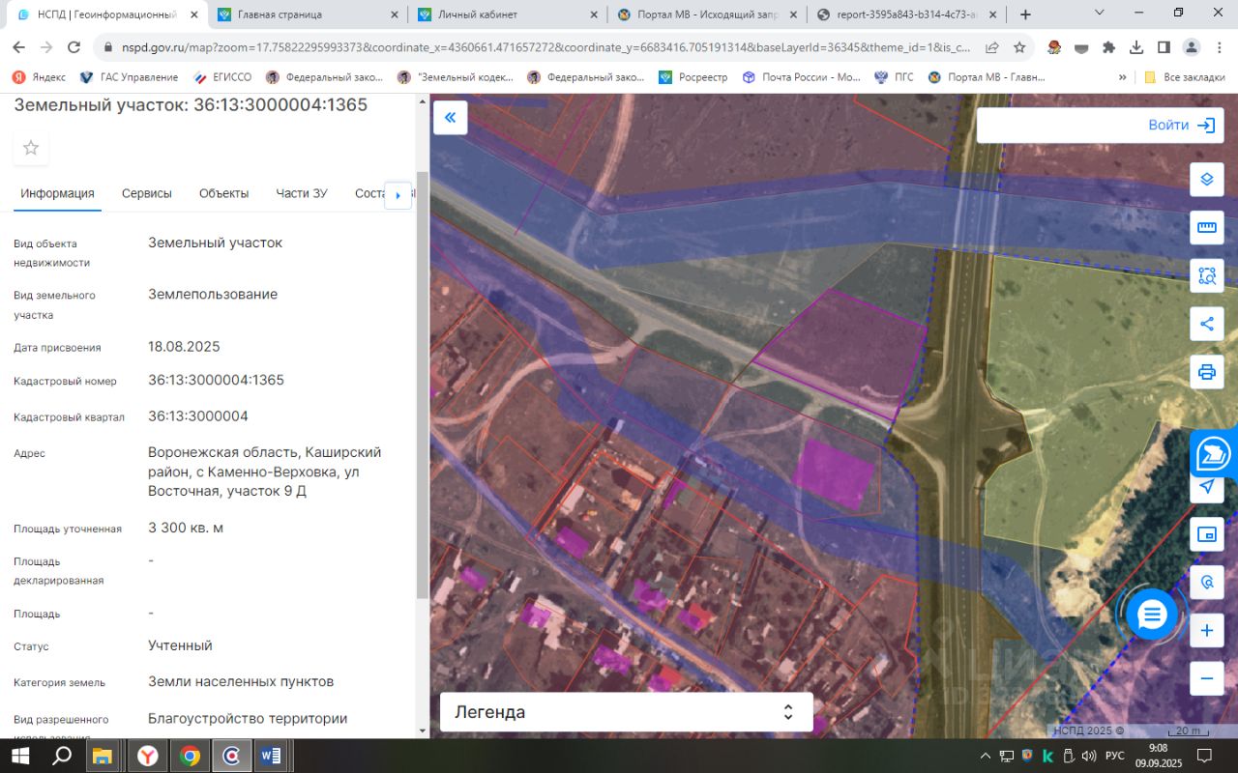Open the ЕГИССО bookmark
The image size is (1238, 773).
click(222, 77)
